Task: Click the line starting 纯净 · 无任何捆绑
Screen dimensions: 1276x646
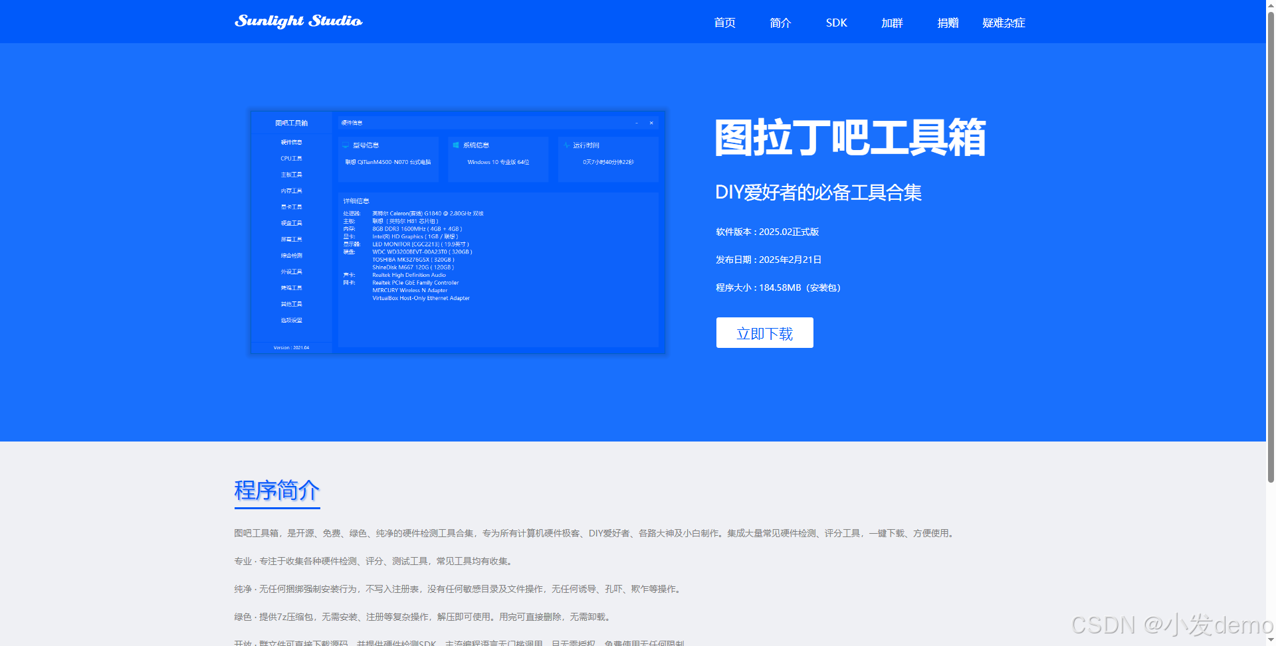Action: coord(459,589)
